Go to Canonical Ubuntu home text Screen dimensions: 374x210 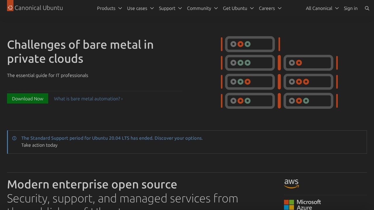39,8
